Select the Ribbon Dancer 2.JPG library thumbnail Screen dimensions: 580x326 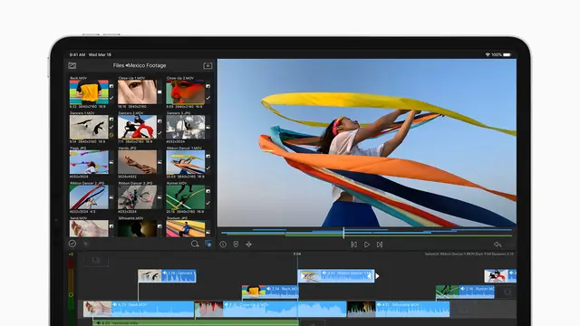[x=89, y=197]
